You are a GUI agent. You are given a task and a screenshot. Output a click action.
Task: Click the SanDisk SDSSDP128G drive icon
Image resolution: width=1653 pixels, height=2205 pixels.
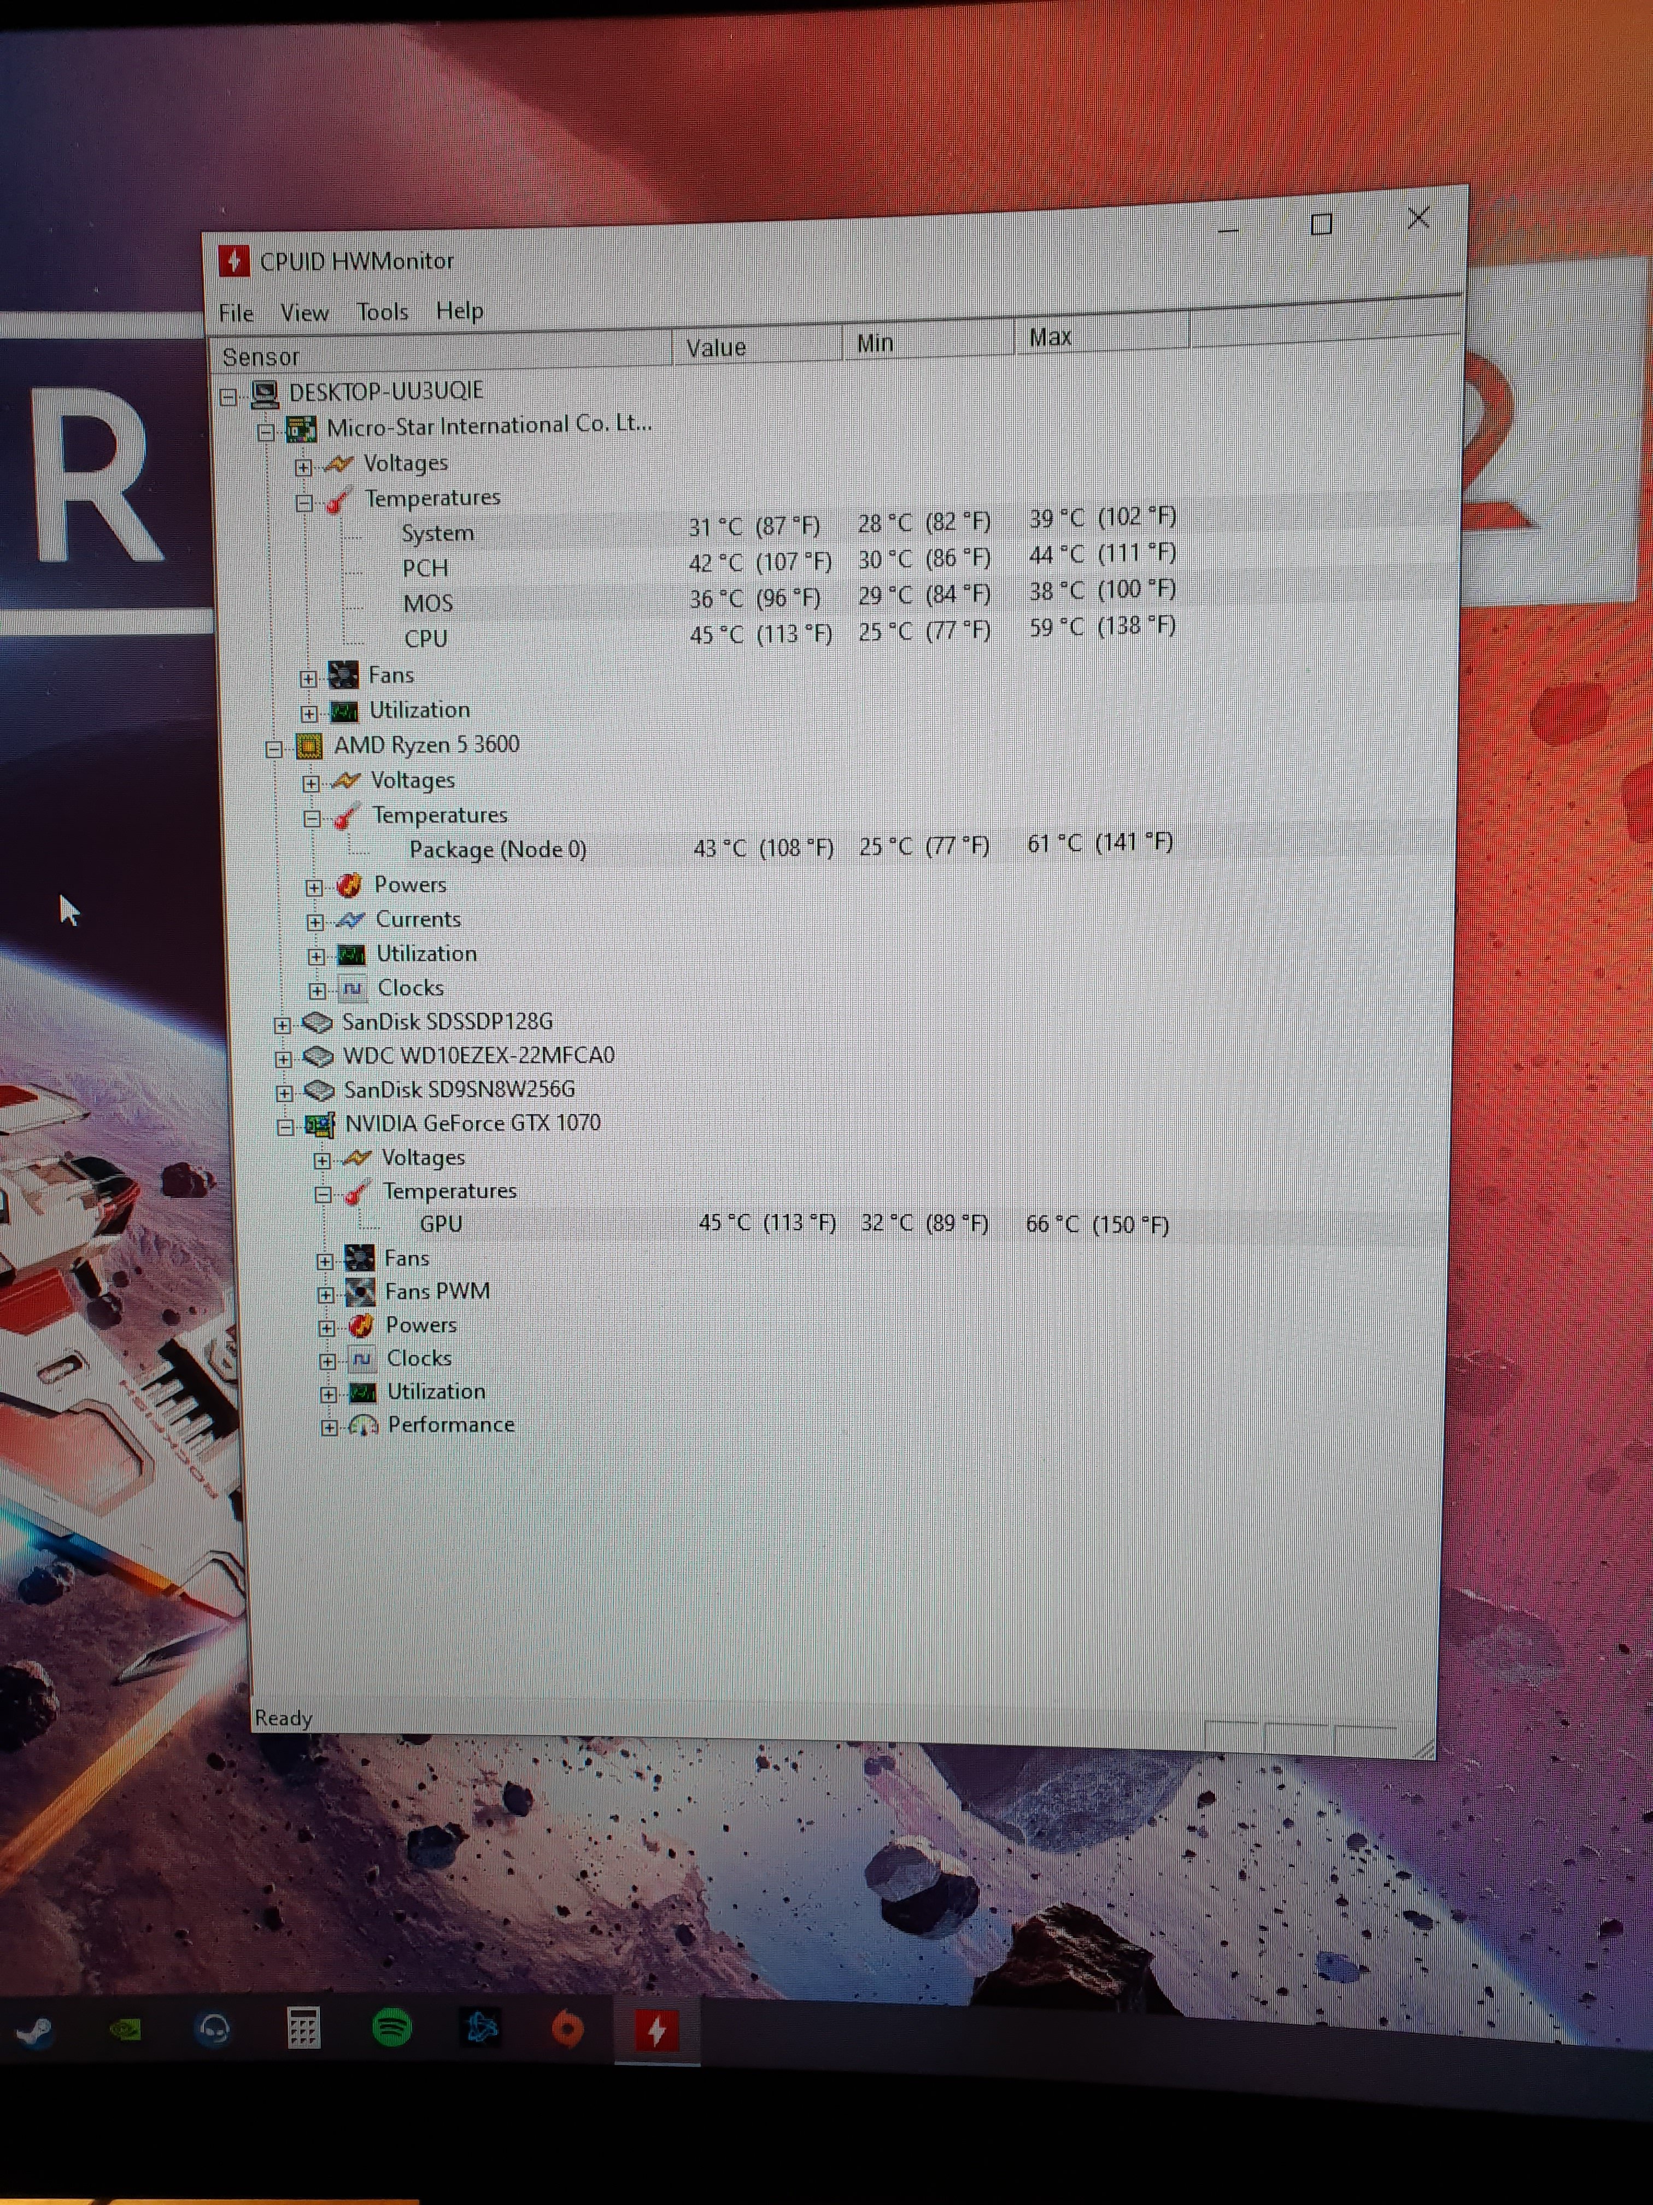pos(317,1023)
